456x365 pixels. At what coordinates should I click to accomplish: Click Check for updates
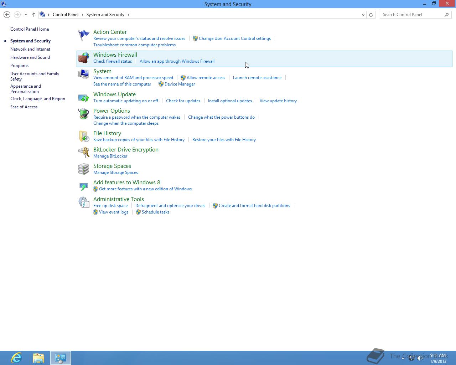(x=183, y=101)
